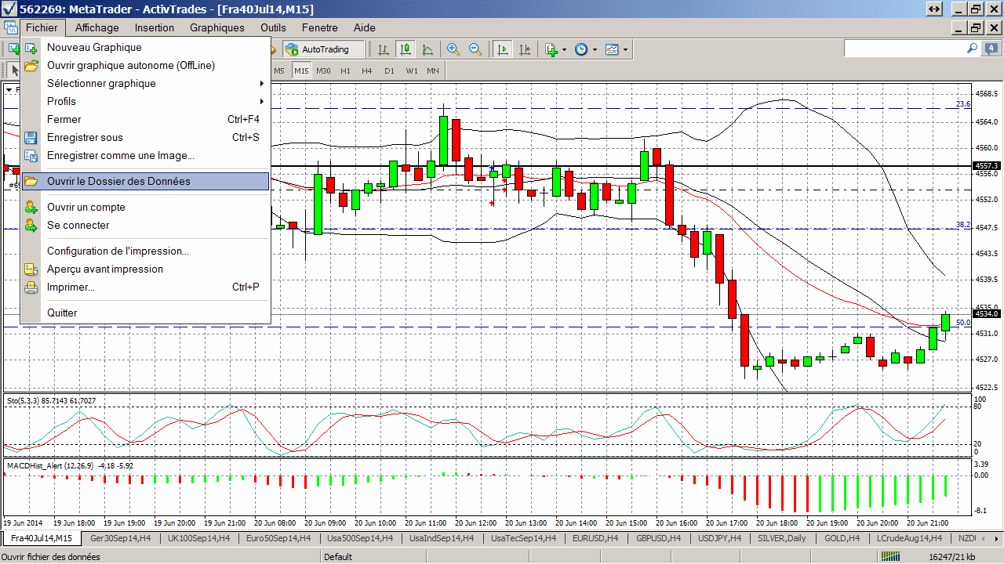The width and height of the screenshot is (1004, 564).
Task: Open the Affichage menu
Action: point(97,27)
